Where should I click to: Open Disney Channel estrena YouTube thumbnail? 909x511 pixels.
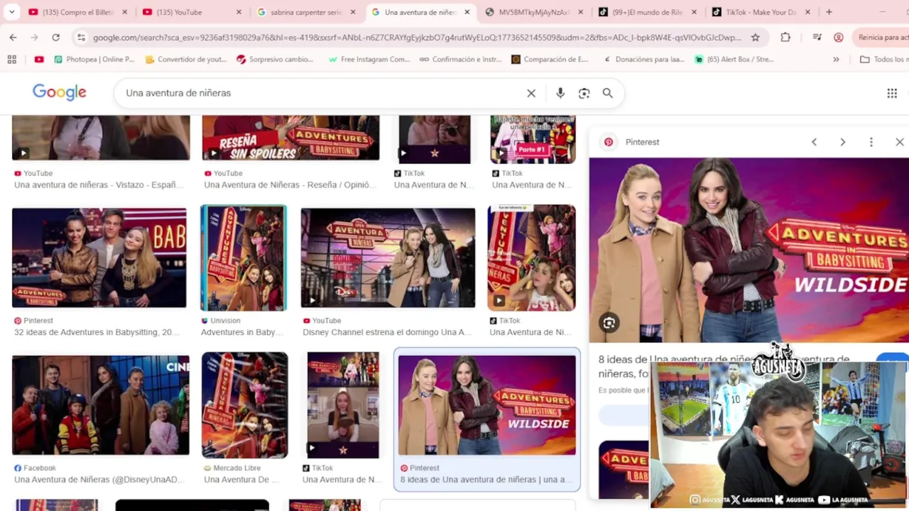click(x=388, y=258)
